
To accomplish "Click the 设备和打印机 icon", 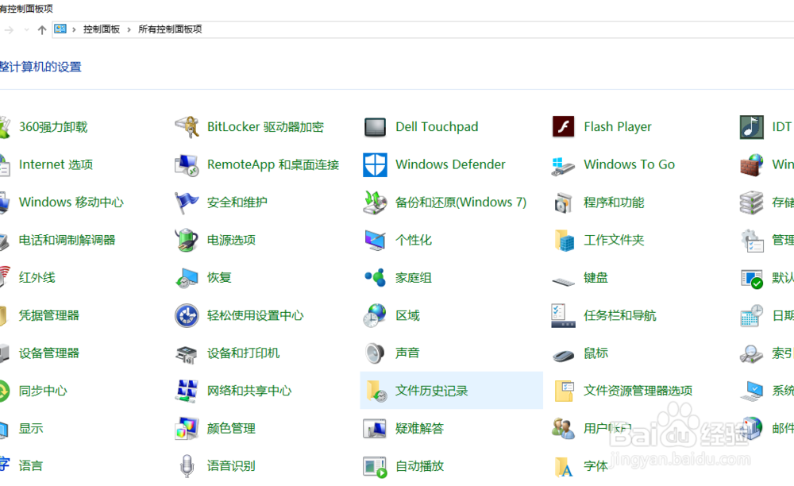I will [x=187, y=354].
